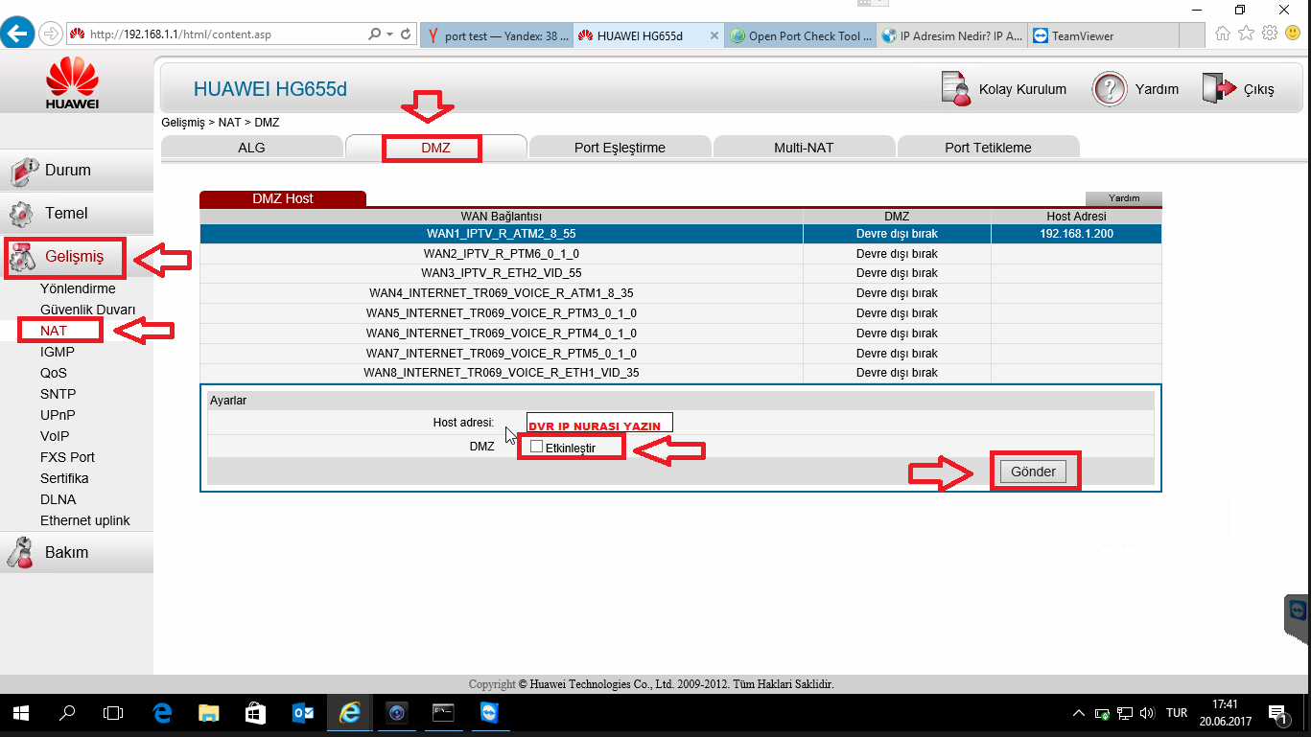Click the small Yardım button above the table
The height and width of the screenshot is (737, 1311).
click(1124, 198)
